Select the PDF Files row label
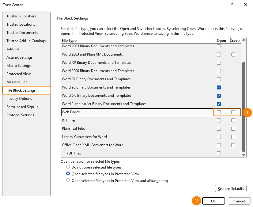 74,153
